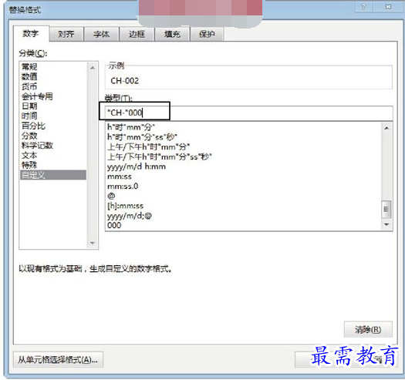Image resolution: width=405 pixels, height=380 pixels.
Task: Click the help question-mark button in title bar
Action: (363, 7)
